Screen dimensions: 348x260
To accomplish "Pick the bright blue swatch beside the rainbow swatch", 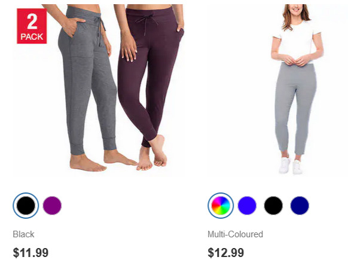I will [247, 206].
